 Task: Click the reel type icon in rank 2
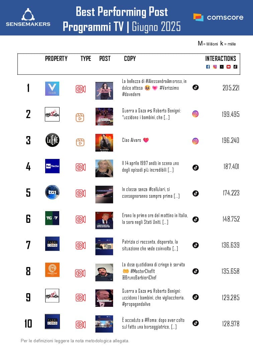(x=80, y=117)
